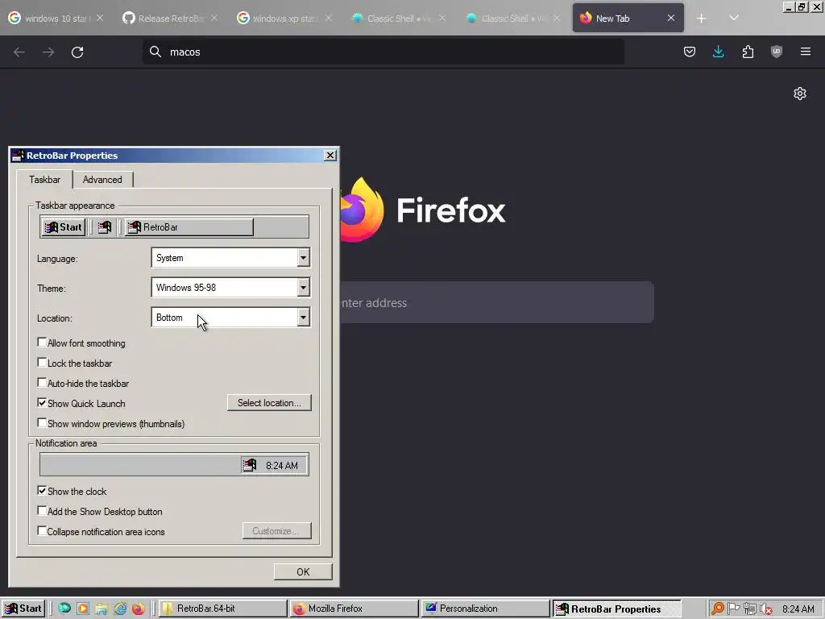Open a new Firefox tab with plus
Viewport: 825px width, 619px height.
click(702, 19)
